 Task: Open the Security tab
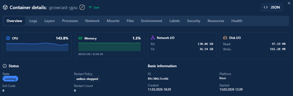pos(194,21)
